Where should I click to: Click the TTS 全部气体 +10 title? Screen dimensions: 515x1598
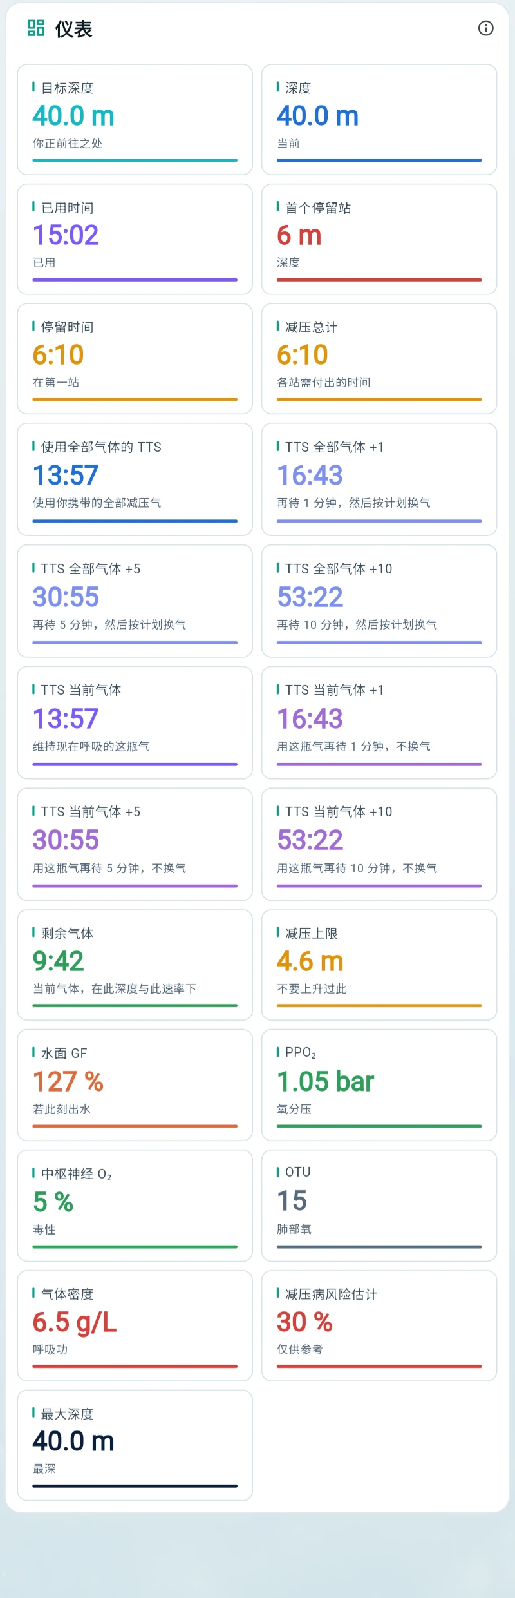339,568
